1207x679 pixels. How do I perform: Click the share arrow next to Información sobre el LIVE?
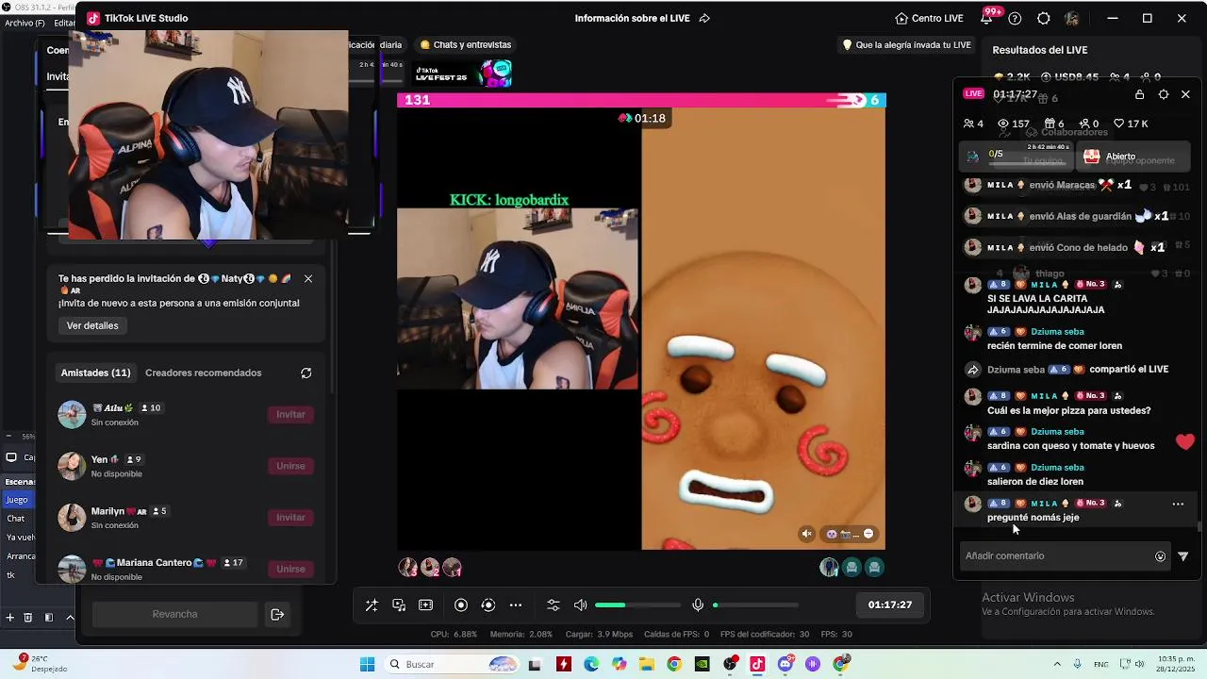(704, 18)
